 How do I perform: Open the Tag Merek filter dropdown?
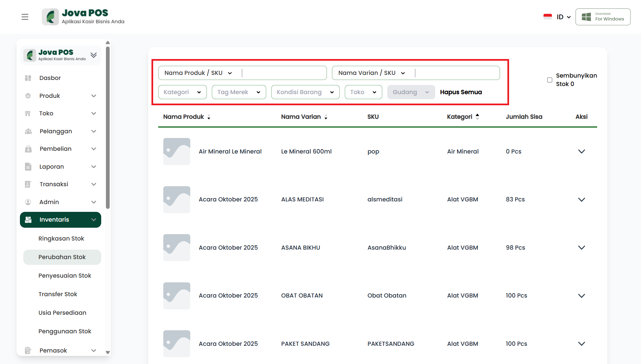click(x=239, y=92)
